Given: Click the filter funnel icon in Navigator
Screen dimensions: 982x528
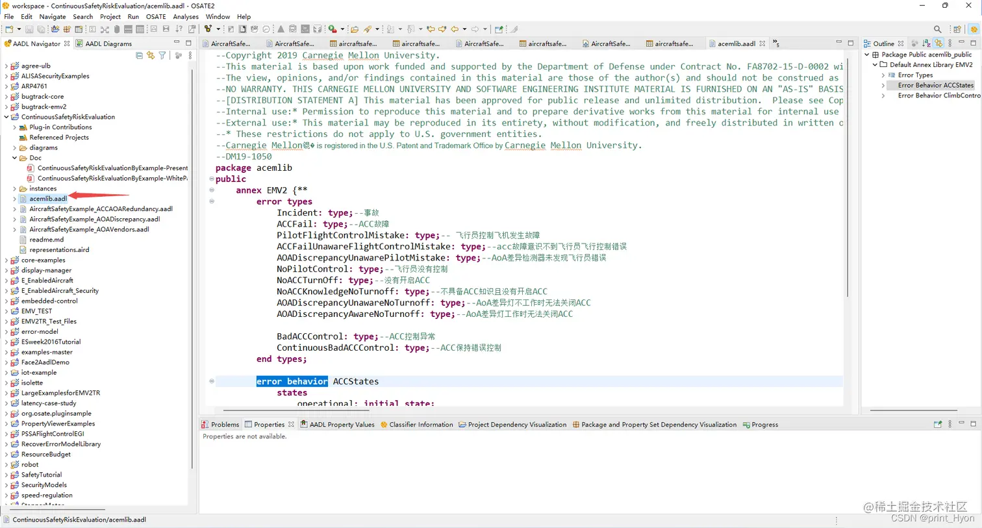Looking at the screenshot, I should (162, 55).
